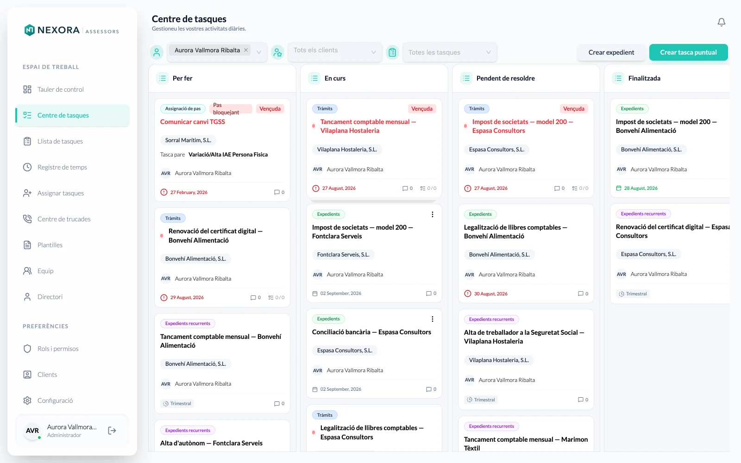Click the list icon in Pendent de resoldre header
This screenshot has height=463, width=741.
pyautogui.click(x=466, y=78)
